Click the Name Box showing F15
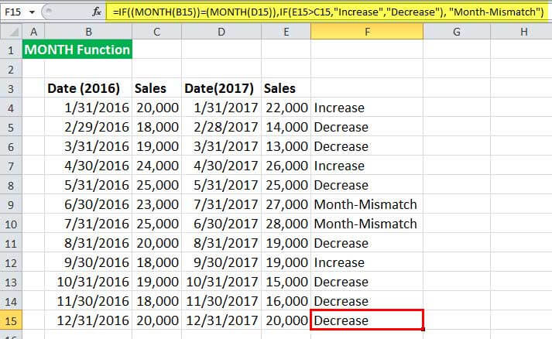 (x=13, y=12)
